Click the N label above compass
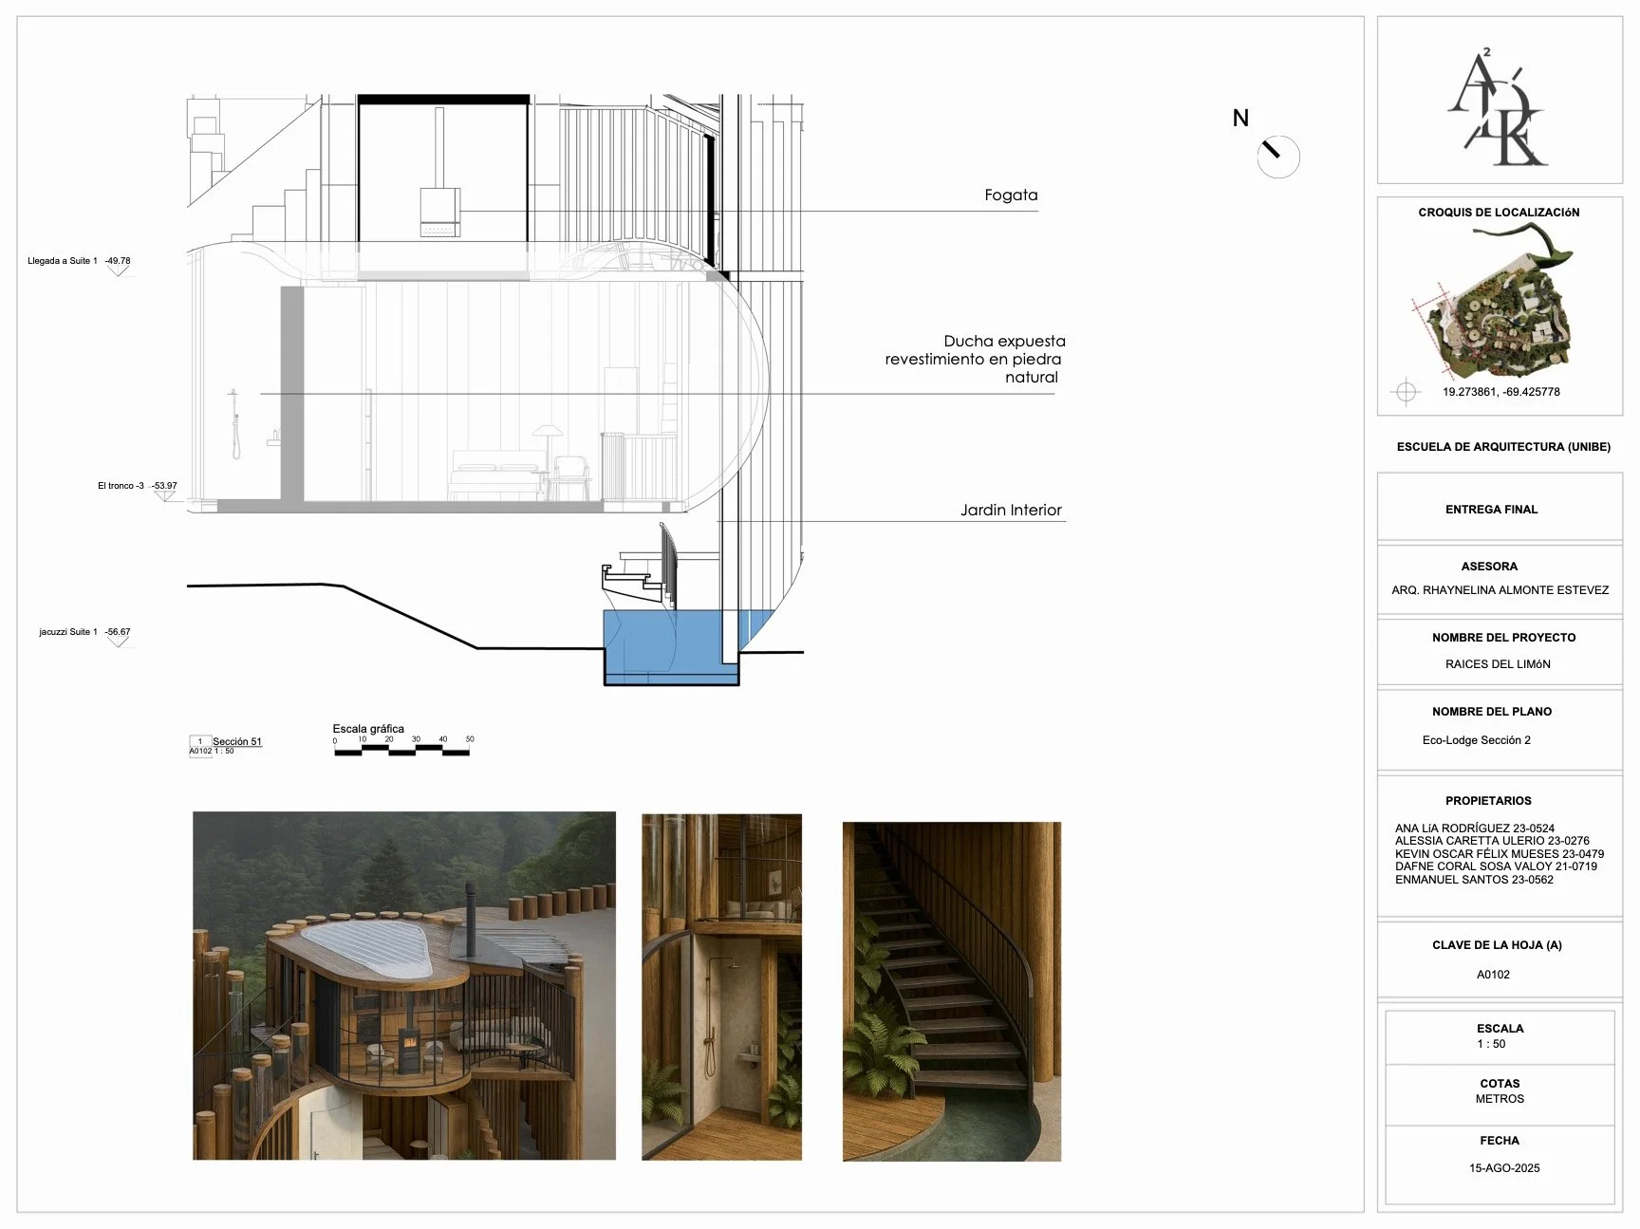Image resolution: width=1640 pixels, height=1229 pixels. tap(1240, 118)
